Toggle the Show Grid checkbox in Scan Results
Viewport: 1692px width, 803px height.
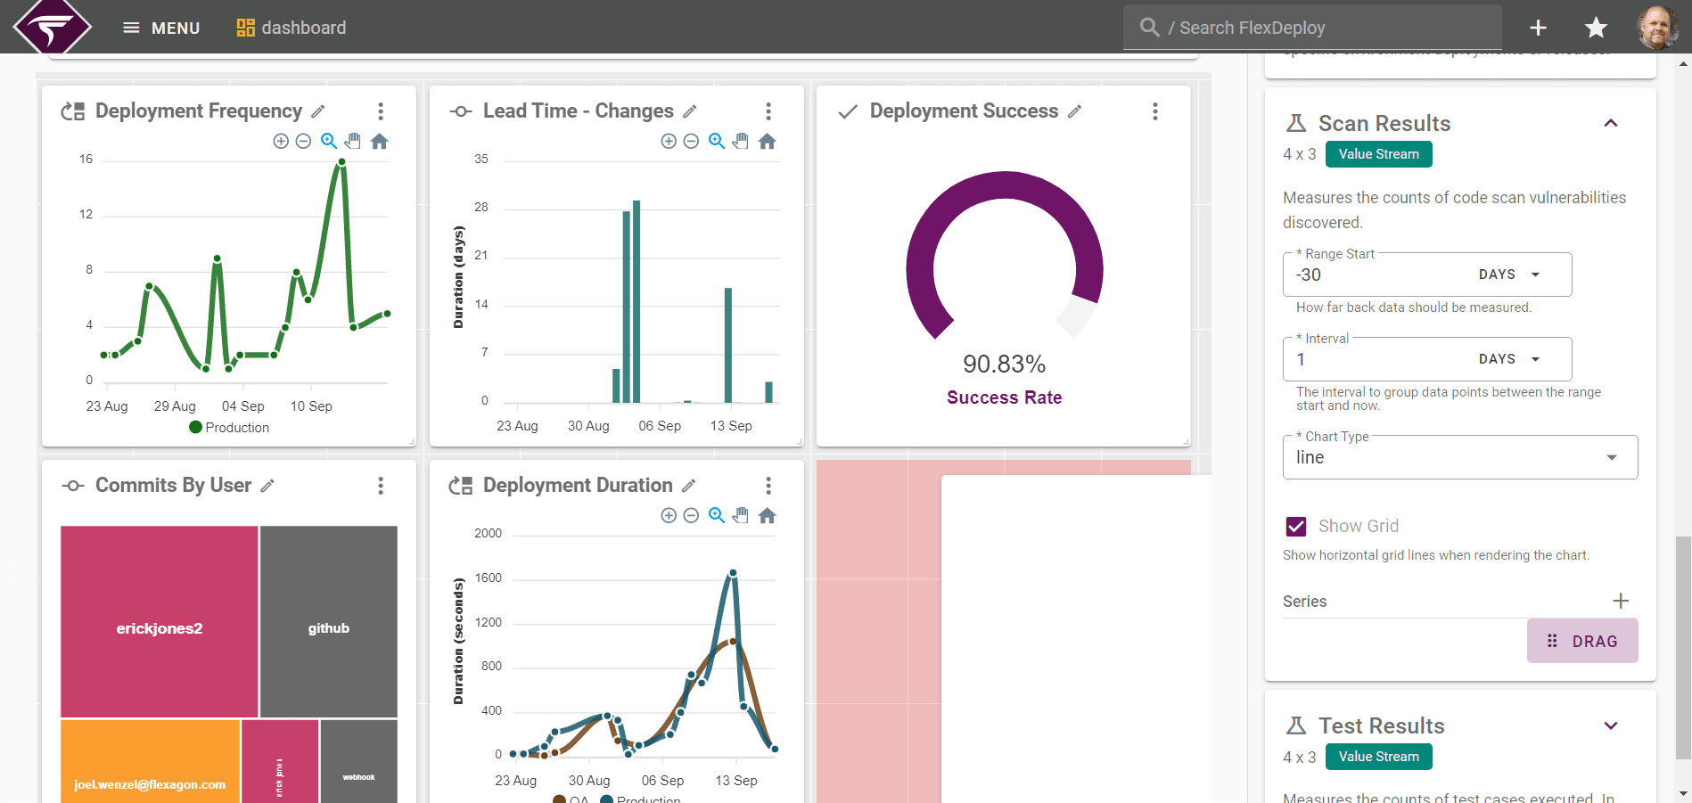pos(1295,526)
